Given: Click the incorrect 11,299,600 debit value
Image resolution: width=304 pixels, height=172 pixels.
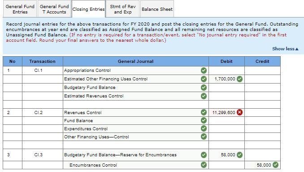Looking at the screenshot, I should 224,113.
